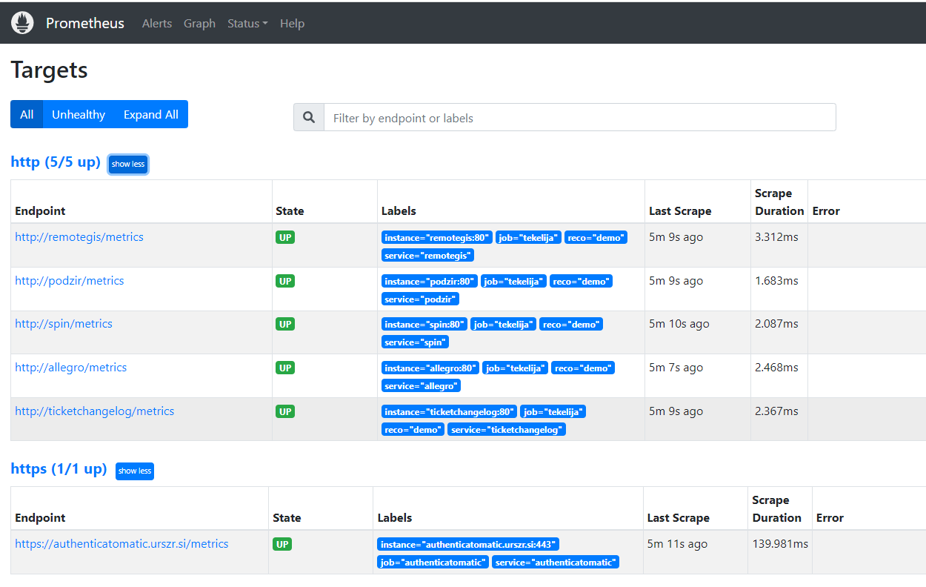Open the ticketchangelog metrics endpoint link
Viewport: 926px width, 587px height.
click(x=95, y=411)
